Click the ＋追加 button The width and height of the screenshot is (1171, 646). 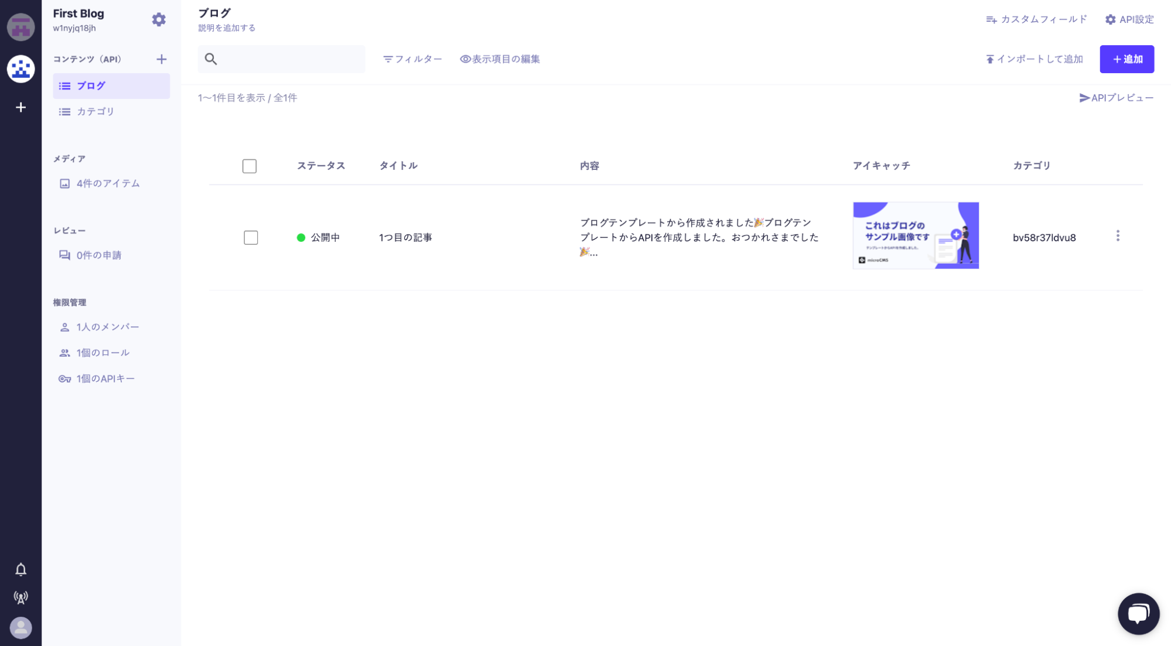click(x=1126, y=59)
